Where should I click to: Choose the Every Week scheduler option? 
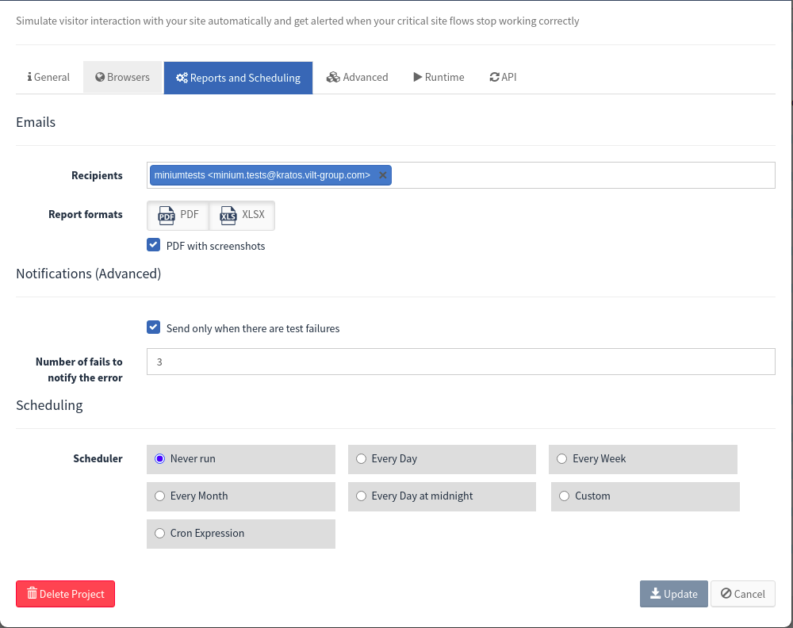tap(643, 459)
